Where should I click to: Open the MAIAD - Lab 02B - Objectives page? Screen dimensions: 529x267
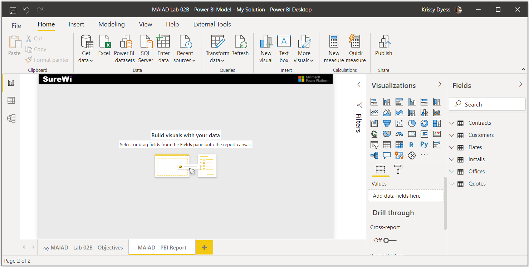(83, 248)
